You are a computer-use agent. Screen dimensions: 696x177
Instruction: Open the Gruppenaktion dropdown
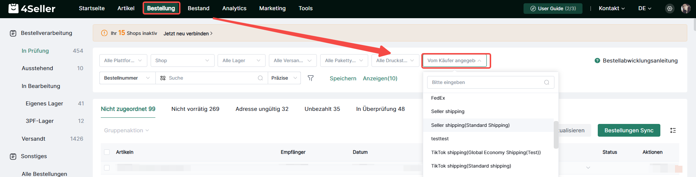coord(126,130)
